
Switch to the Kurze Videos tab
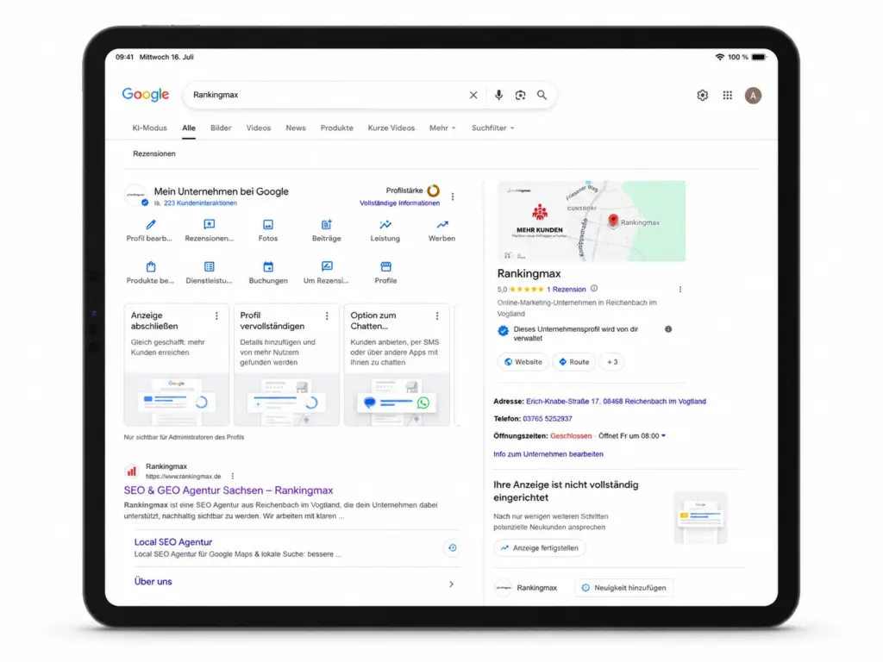(391, 128)
